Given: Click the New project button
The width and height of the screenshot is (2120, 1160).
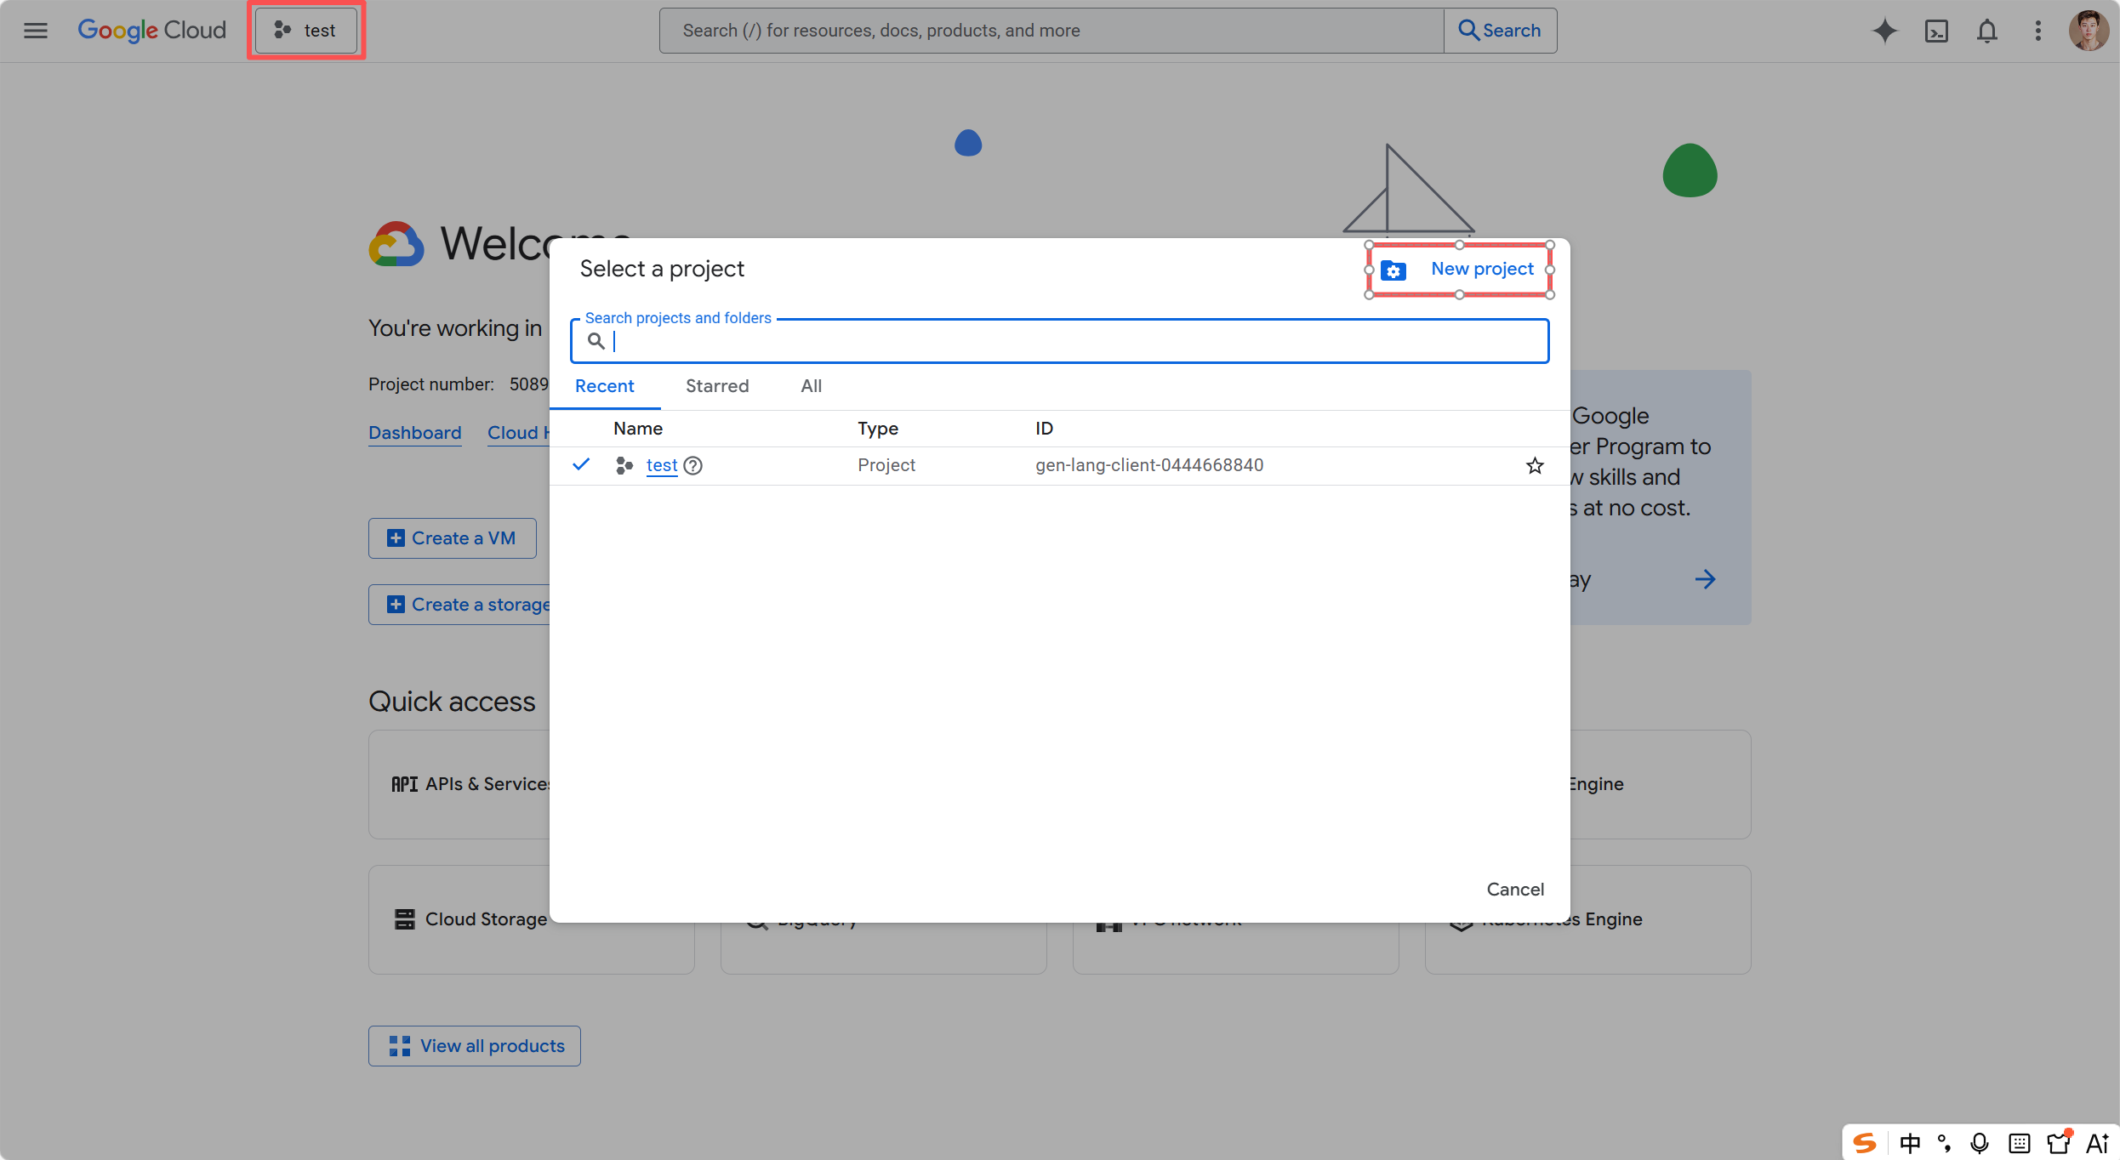Looking at the screenshot, I should pos(1460,269).
